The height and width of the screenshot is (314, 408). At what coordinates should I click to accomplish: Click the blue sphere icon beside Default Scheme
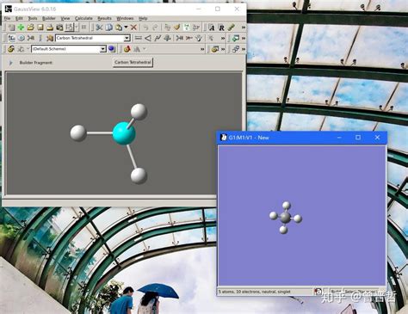112,49
